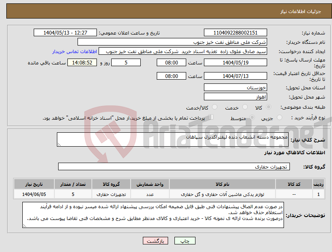Image resolution: width=332 pixels, height=252 pixels.
Task: Click the اطلاعات کالاهای مورد نیاز section heading
Action: pos(295,153)
